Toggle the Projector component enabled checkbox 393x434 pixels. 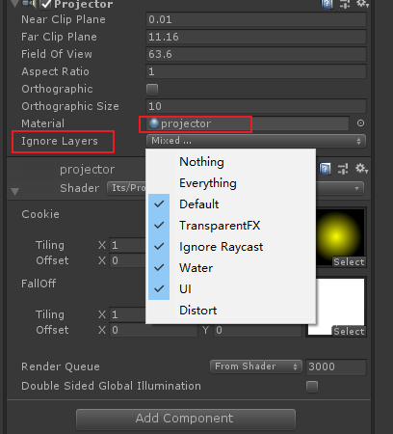(x=46, y=4)
